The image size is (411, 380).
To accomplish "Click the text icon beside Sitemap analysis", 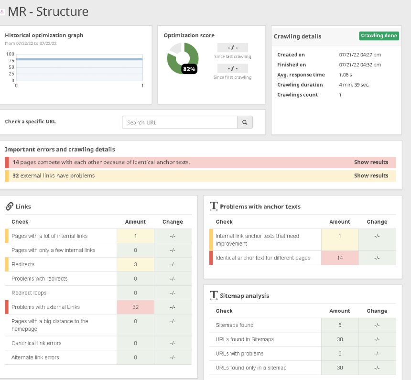I will 214,296.
